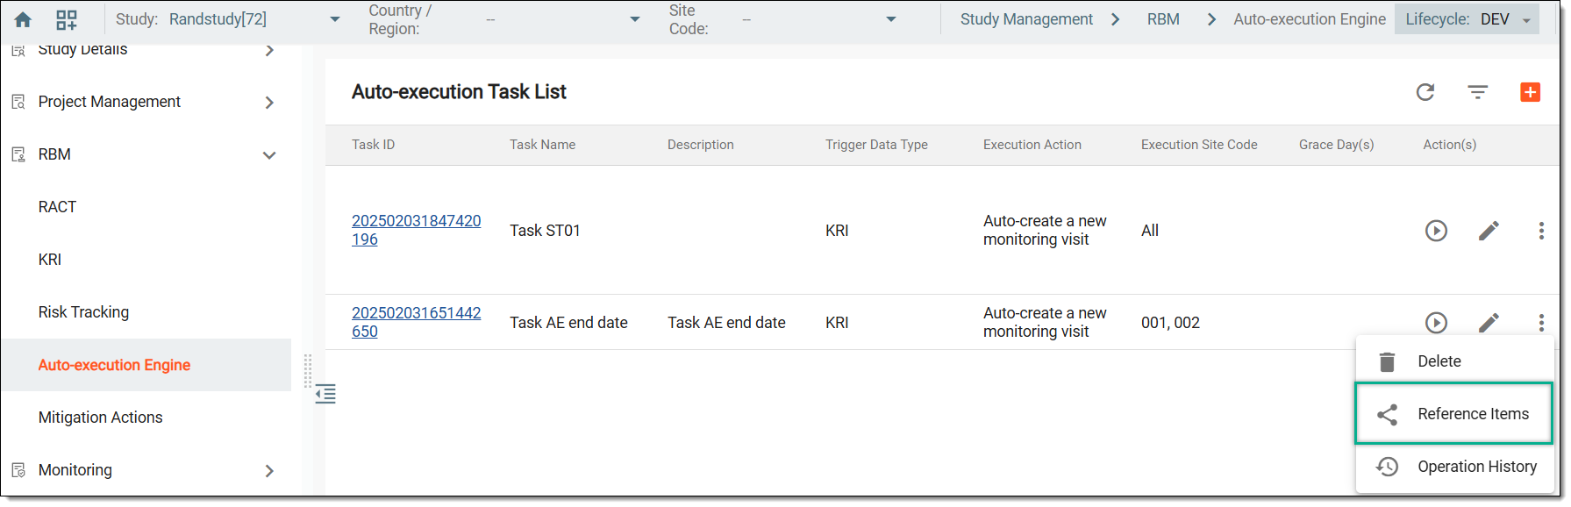The width and height of the screenshot is (1571, 507).
Task: Expand the Monitoring chevron
Action: click(x=269, y=471)
